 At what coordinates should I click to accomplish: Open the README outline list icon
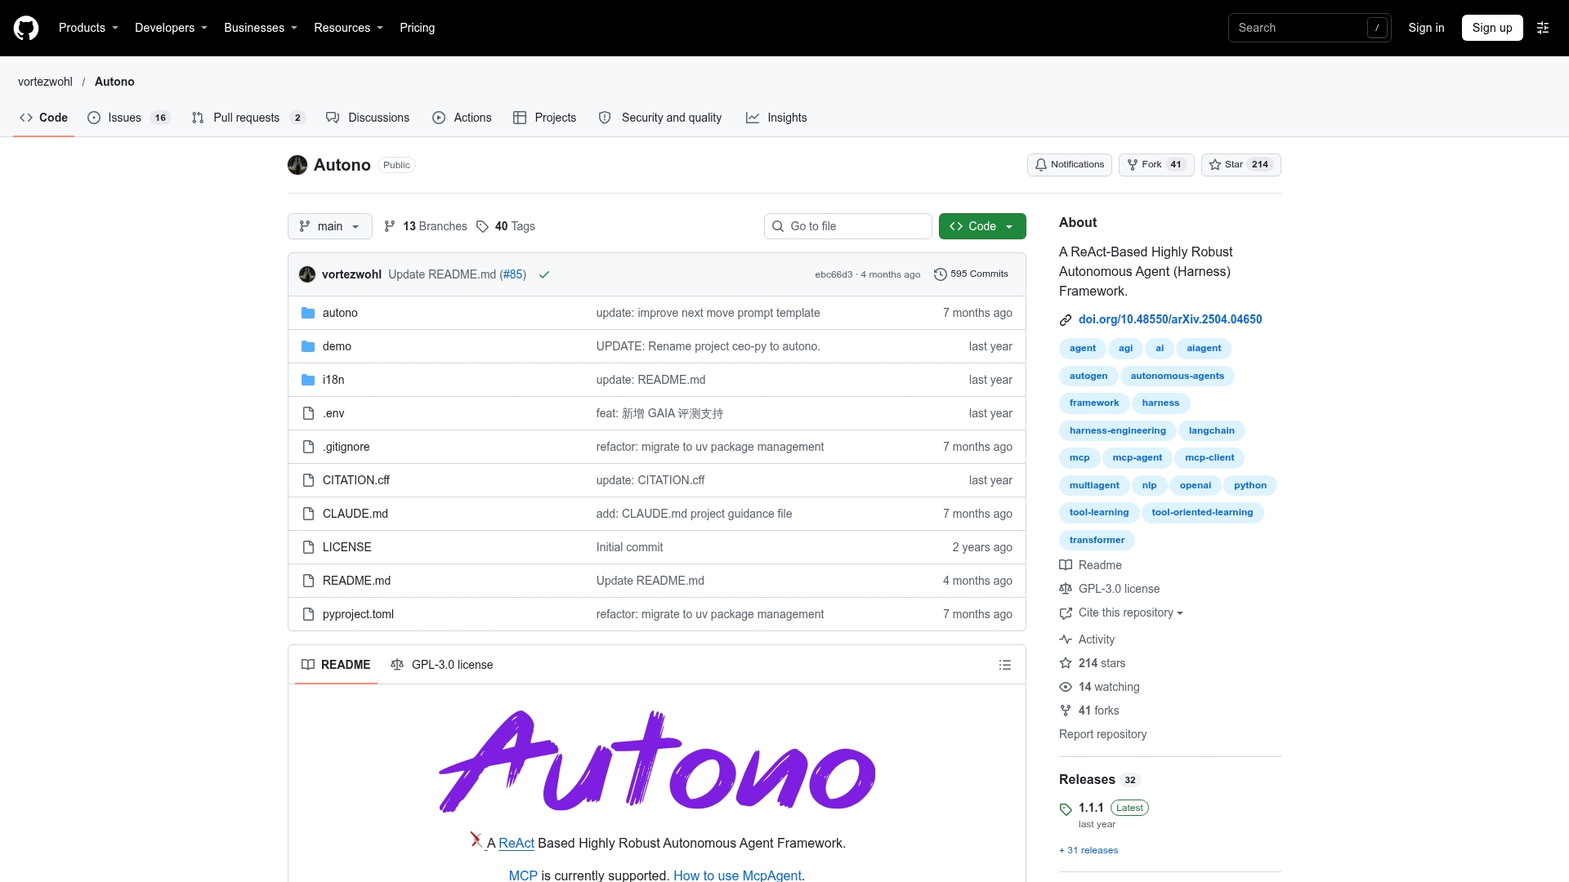[x=1005, y=665]
